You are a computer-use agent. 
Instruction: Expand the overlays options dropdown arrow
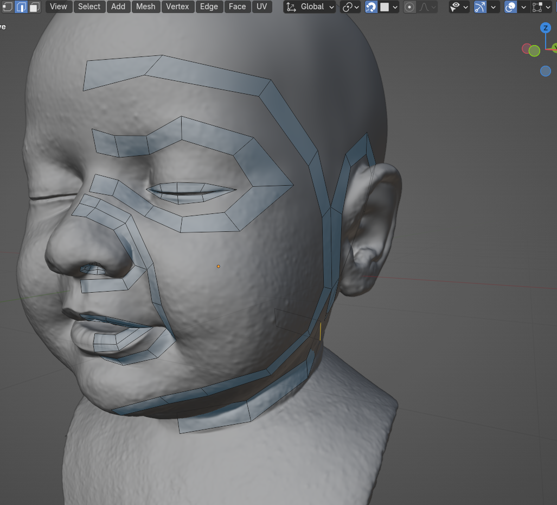tap(523, 7)
